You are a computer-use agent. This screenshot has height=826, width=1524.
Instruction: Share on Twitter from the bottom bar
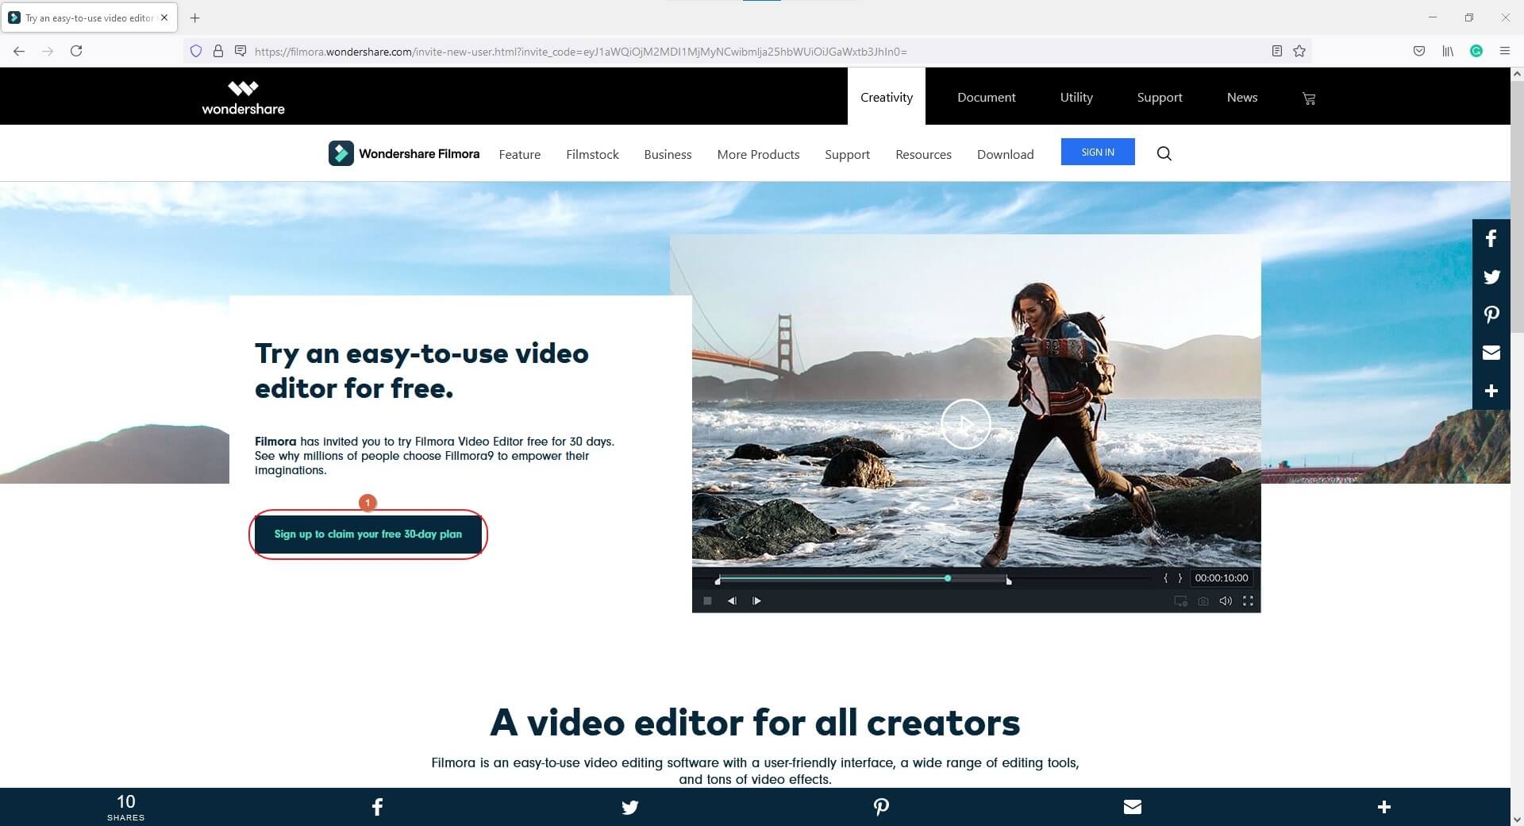click(629, 807)
